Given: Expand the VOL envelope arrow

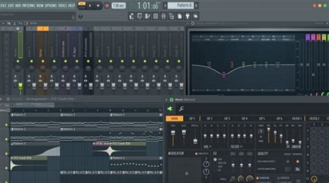Looking at the screenshot, I should click(211, 146).
